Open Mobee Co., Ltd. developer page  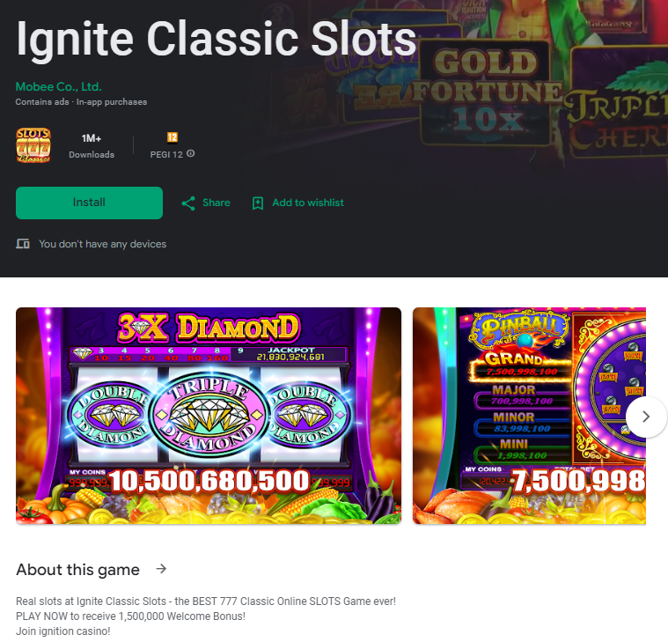(x=59, y=86)
